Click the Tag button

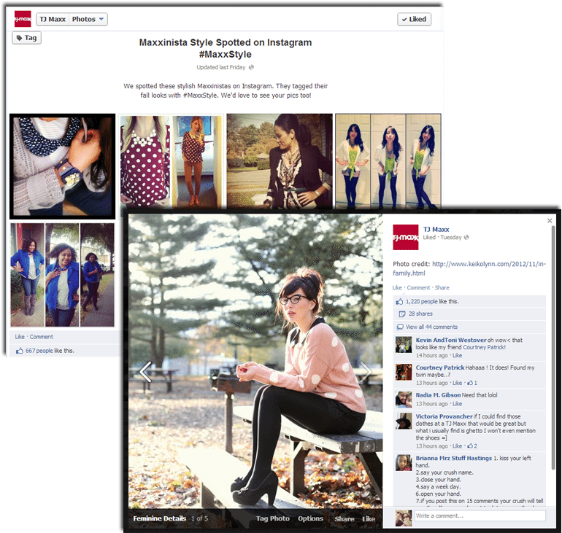[27, 38]
